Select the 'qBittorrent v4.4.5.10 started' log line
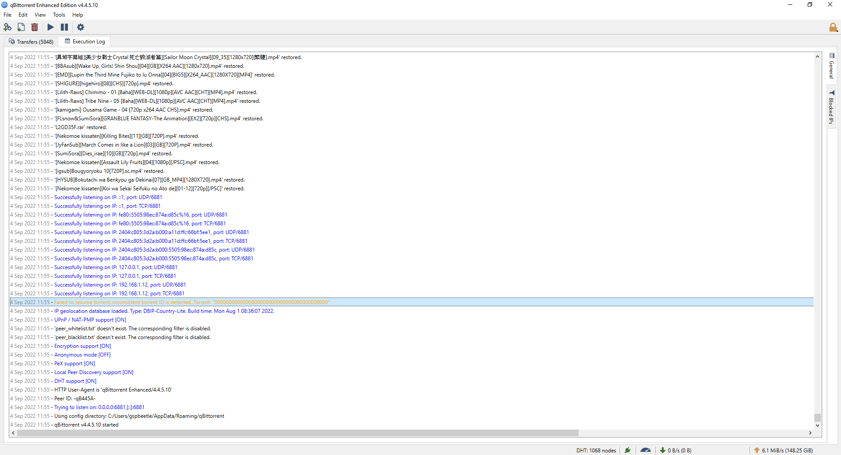 [x=411, y=425]
